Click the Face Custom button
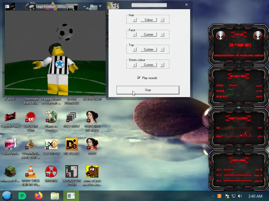The height and width of the screenshot is (201, 269). pos(149,35)
